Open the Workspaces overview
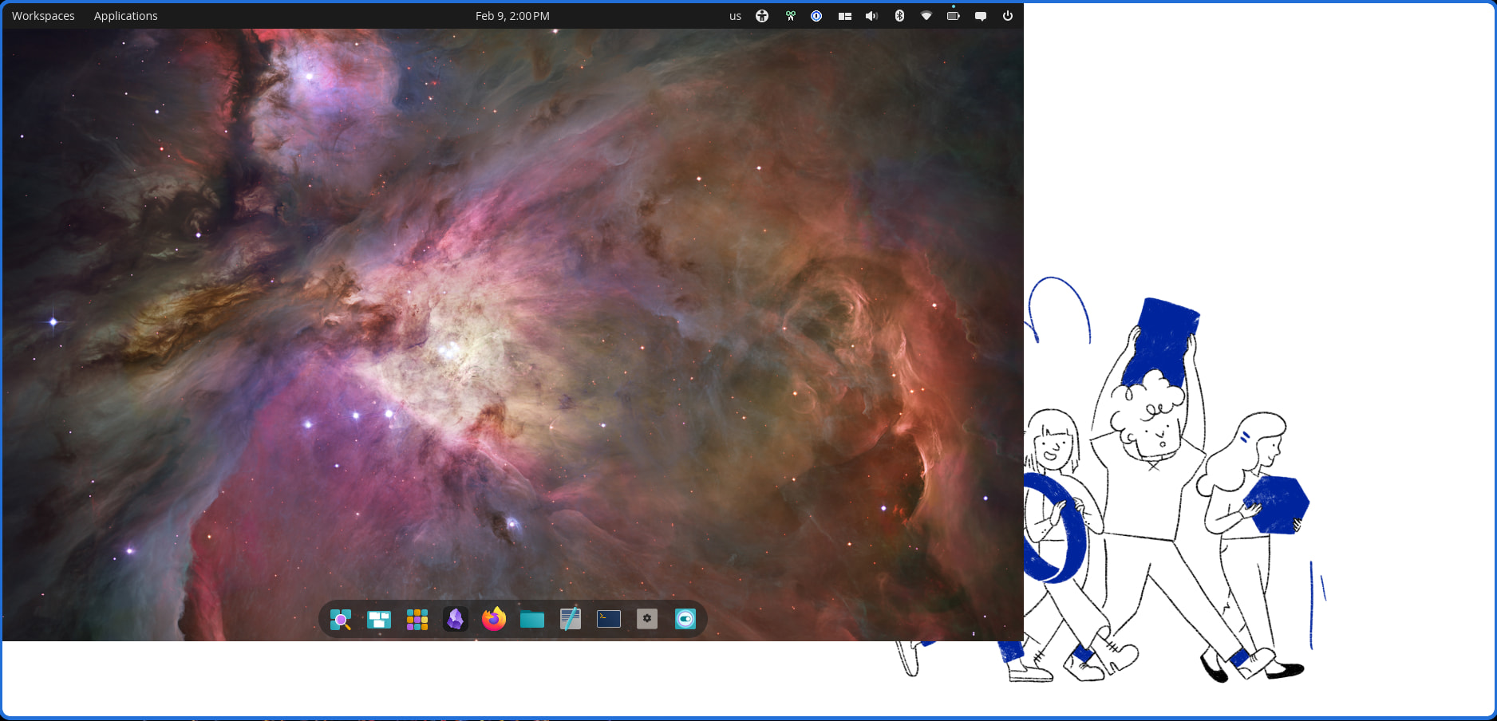This screenshot has width=1497, height=721. (43, 16)
